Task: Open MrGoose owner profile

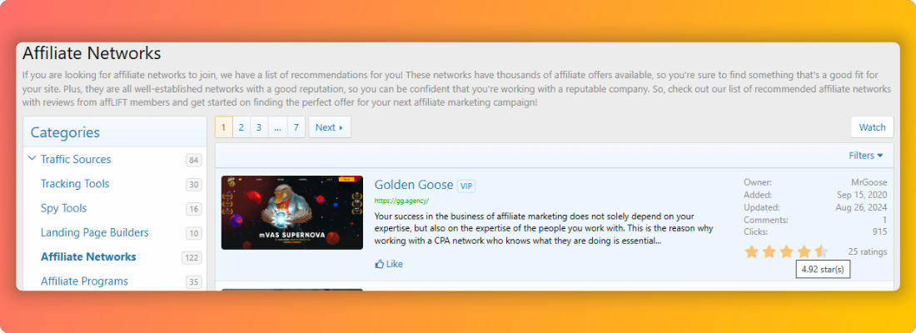Action: coord(869,182)
